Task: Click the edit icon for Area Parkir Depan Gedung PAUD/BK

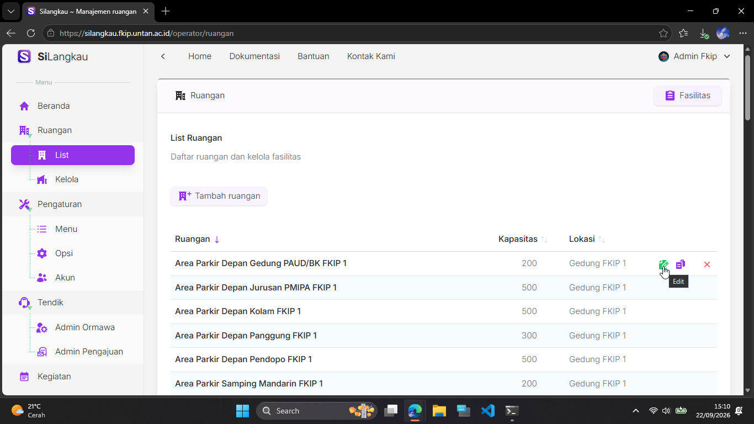Action: (x=663, y=264)
